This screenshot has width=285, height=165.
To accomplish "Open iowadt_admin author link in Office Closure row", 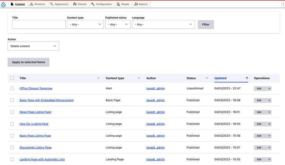I will point(155,88).
